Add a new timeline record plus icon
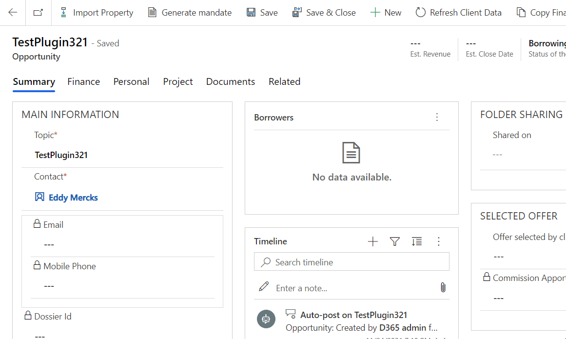The width and height of the screenshot is (566, 339). (x=373, y=241)
